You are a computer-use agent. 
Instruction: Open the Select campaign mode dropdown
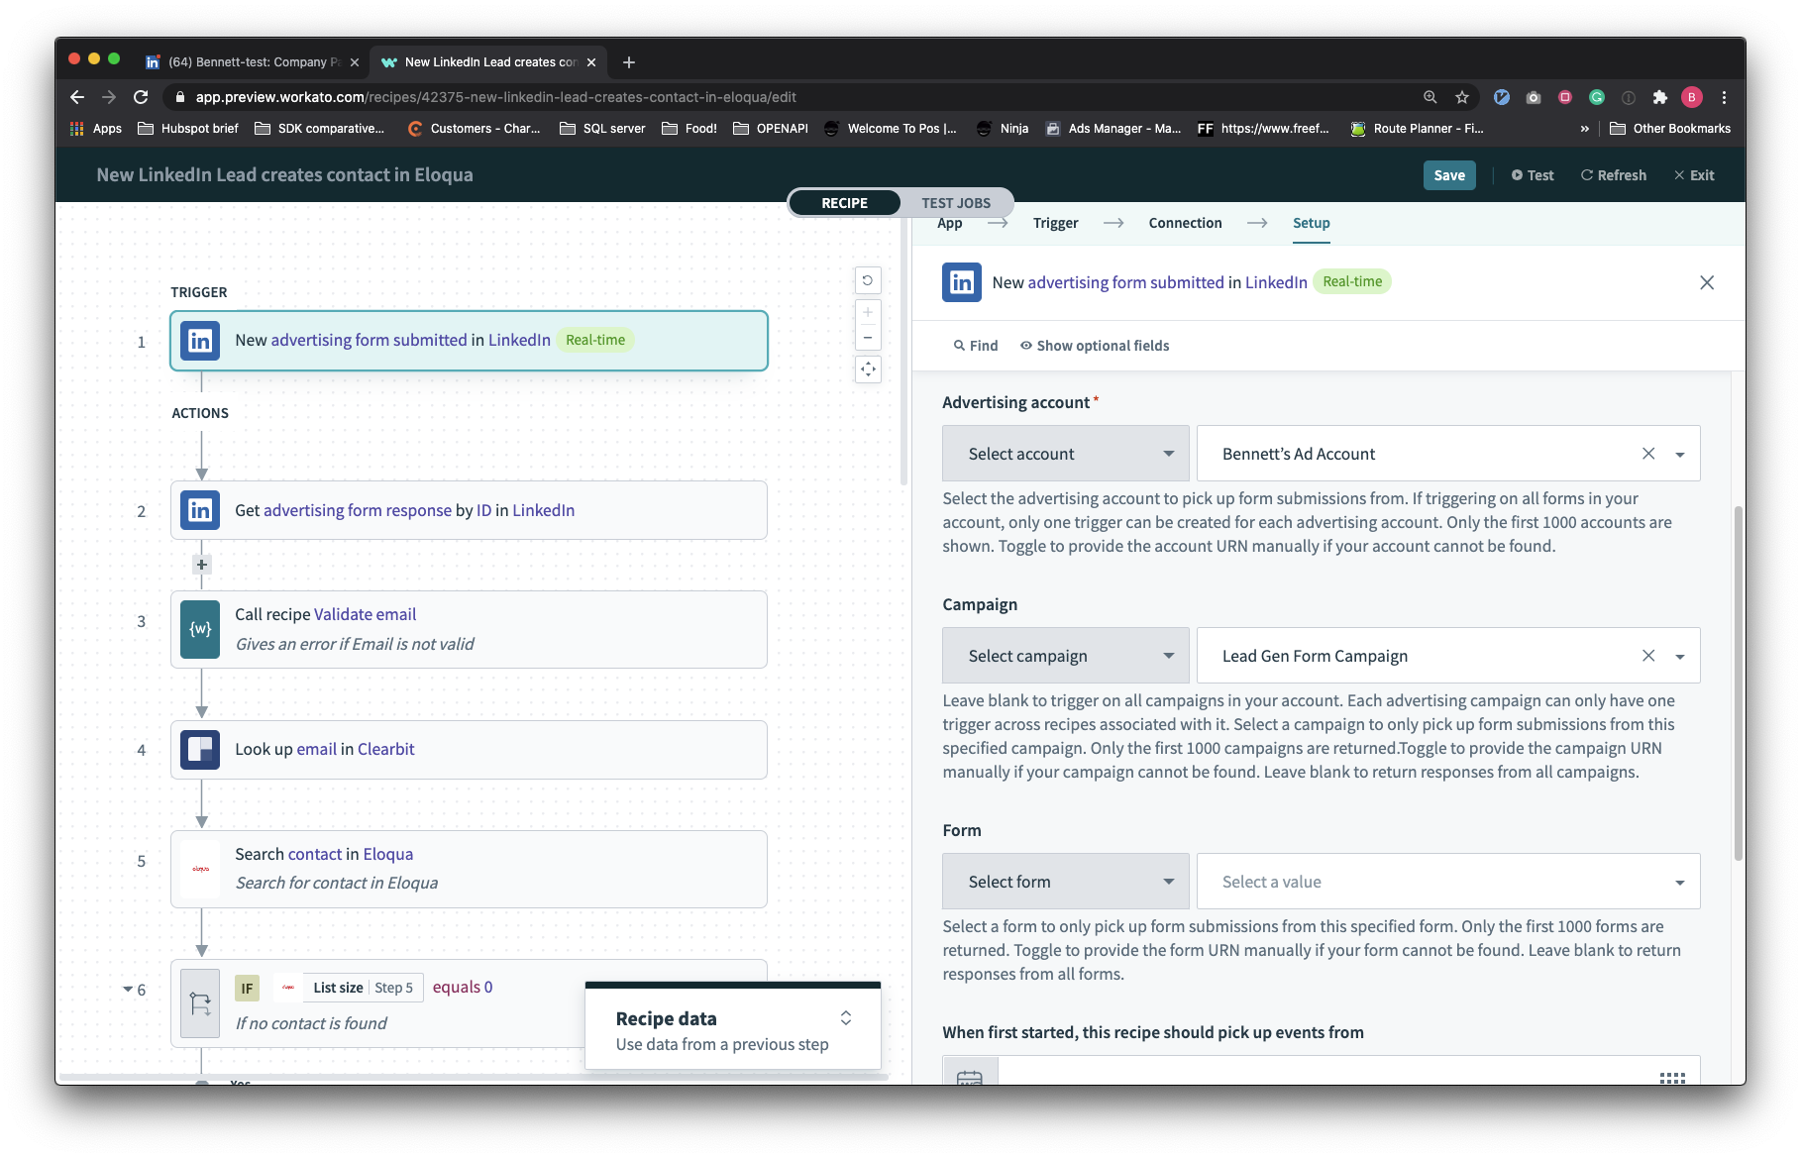(1065, 656)
